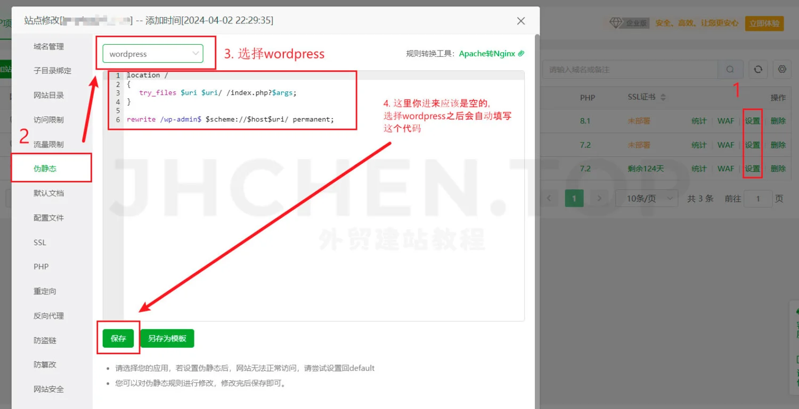This screenshot has width=799, height=409.
Task: Click 未部署 in the PHP 8.1 row
Action: pos(639,121)
